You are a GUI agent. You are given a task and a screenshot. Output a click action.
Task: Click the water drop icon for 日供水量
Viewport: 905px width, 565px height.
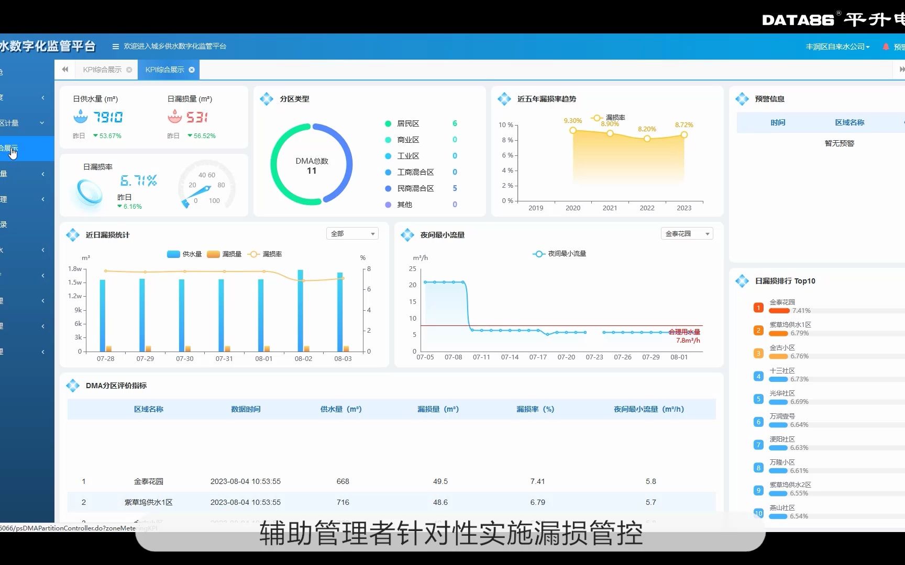pyautogui.click(x=80, y=116)
